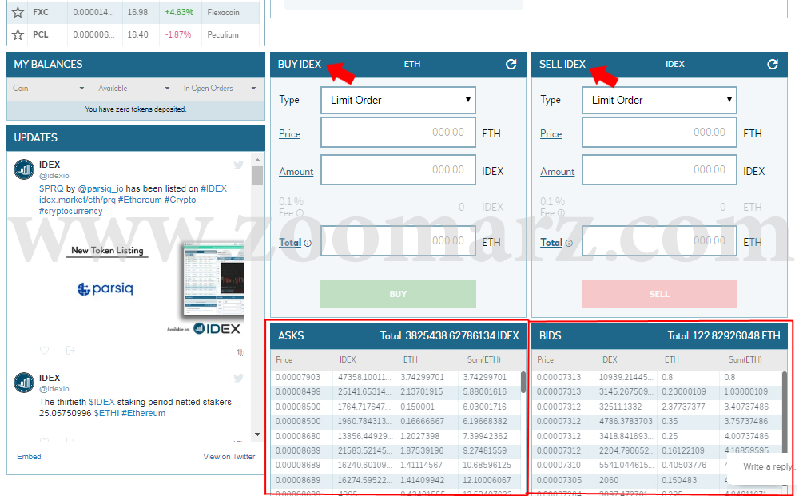Click the Asks list scrollbar
The width and height of the screenshot is (799, 496).
click(523, 382)
